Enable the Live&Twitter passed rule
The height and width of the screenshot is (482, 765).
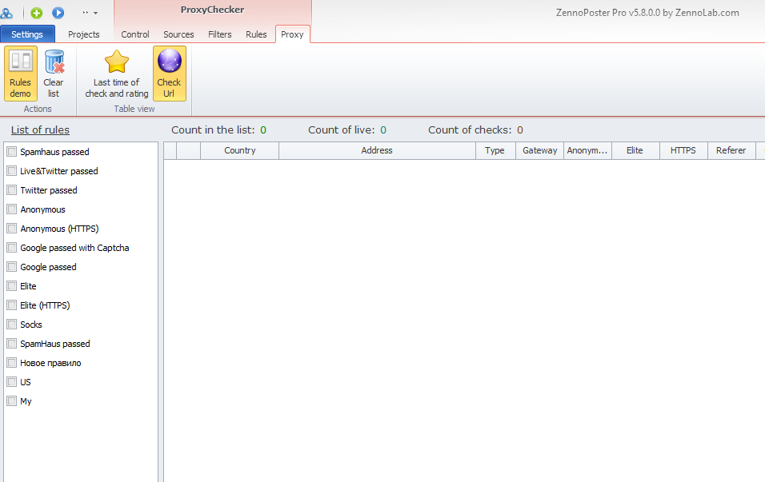click(x=12, y=171)
